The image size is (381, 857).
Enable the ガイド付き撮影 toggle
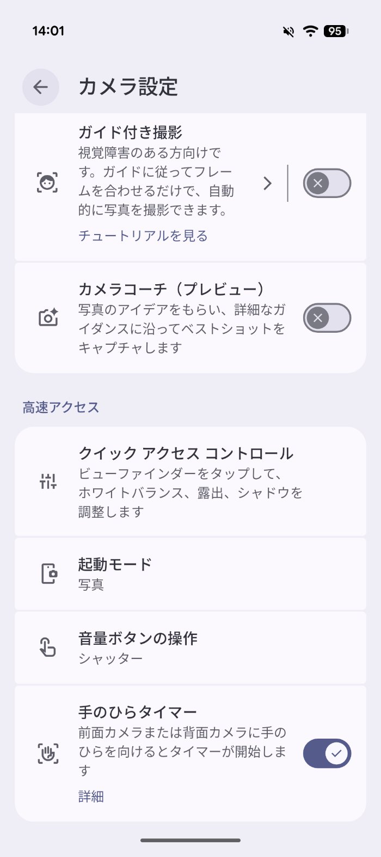(327, 183)
